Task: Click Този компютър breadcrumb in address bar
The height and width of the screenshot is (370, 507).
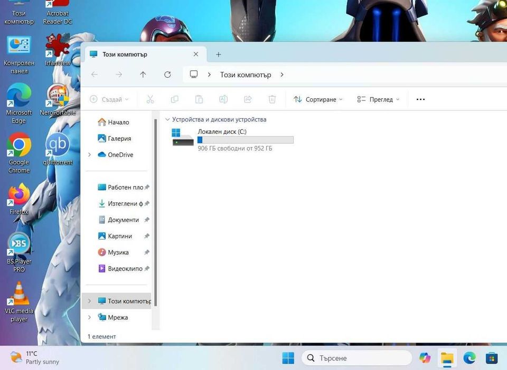Action: tap(246, 75)
